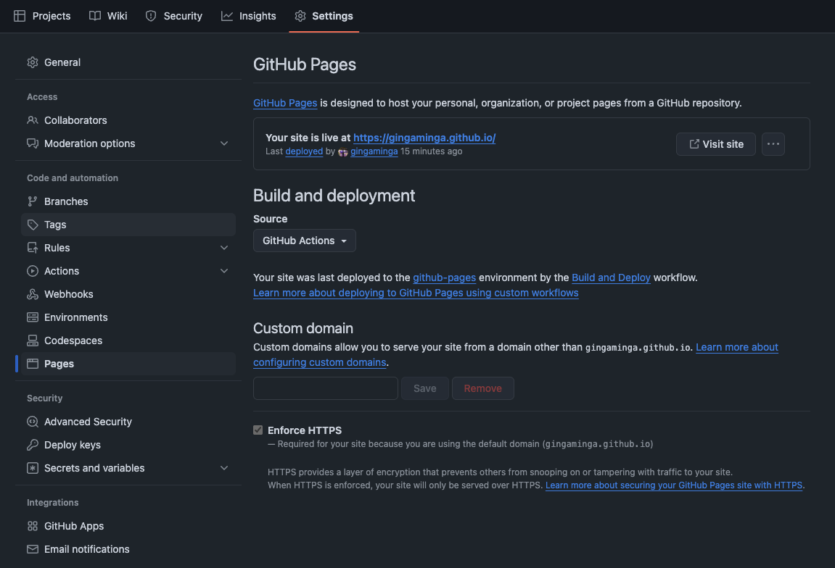Open the https://gingaminga.github.io/ link
Viewport: 835px width, 568px height.
point(424,137)
